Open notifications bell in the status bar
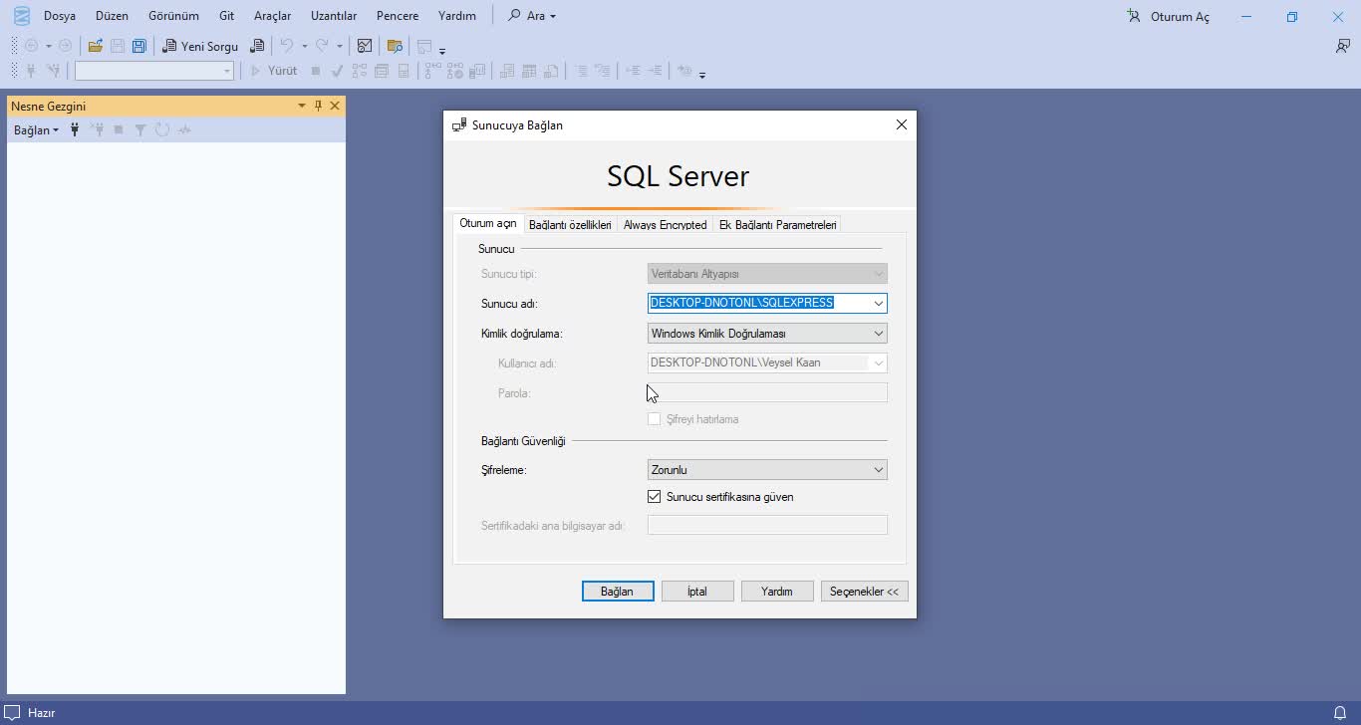This screenshot has width=1361, height=725. pyautogui.click(x=1340, y=713)
